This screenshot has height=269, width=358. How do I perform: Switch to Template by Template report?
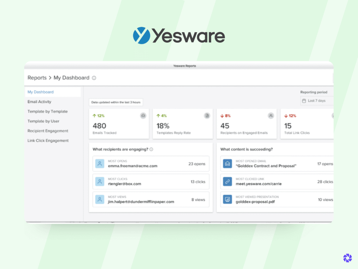(x=47, y=111)
